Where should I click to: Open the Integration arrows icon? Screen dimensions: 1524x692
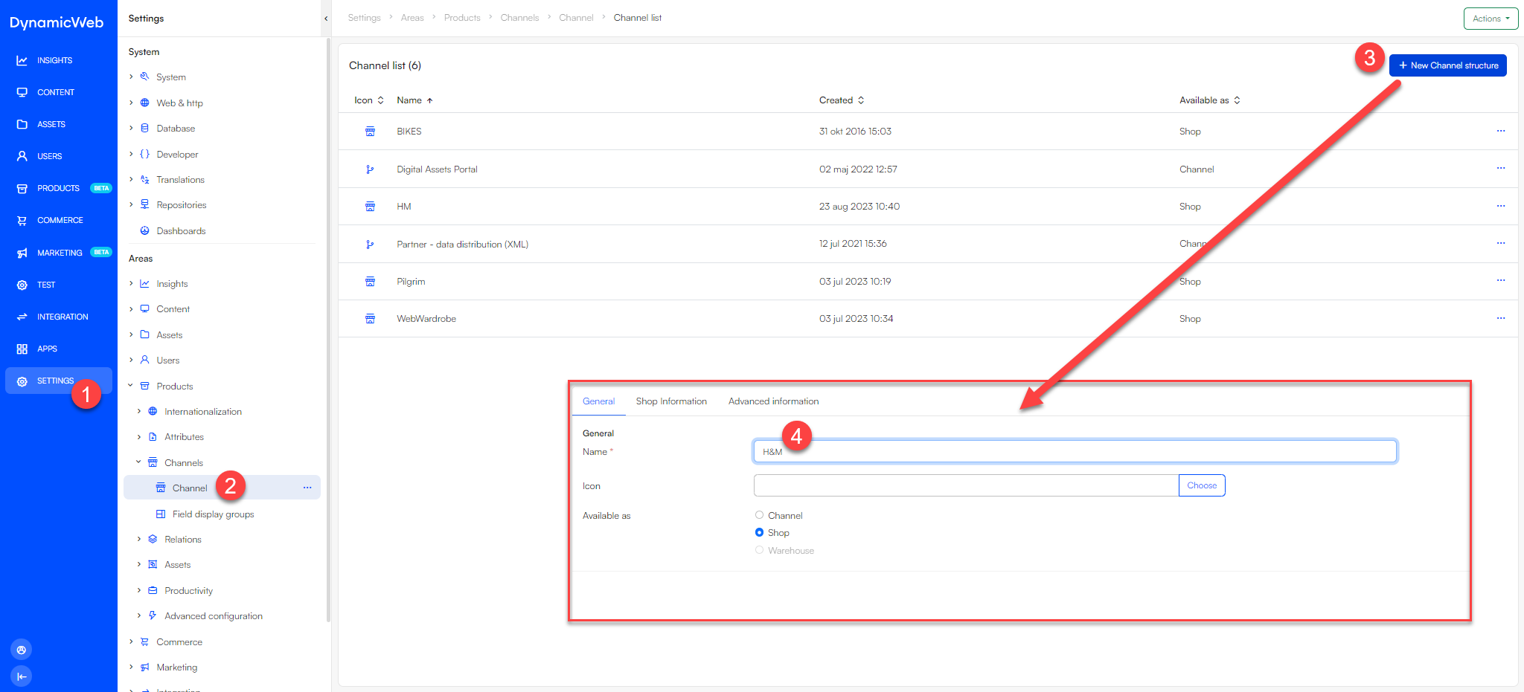[x=22, y=317]
